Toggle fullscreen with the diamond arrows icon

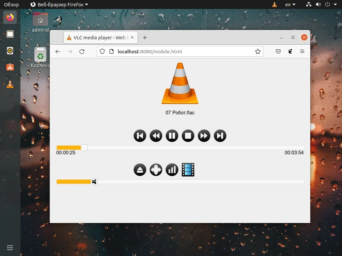pyautogui.click(x=156, y=170)
